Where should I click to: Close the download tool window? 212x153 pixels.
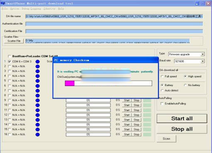click(208, 3)
